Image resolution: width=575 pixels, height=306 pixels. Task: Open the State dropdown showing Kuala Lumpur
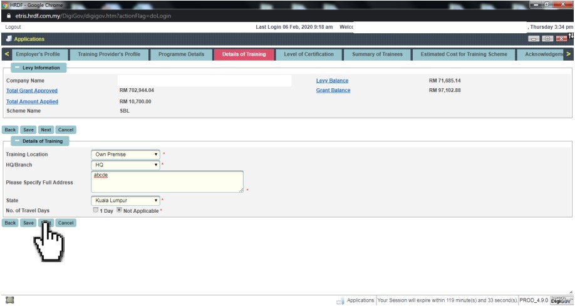(126, 201)
